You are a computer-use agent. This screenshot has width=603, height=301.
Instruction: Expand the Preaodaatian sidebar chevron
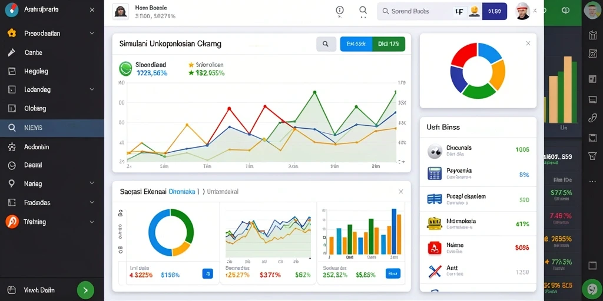(x=92, y=34)
